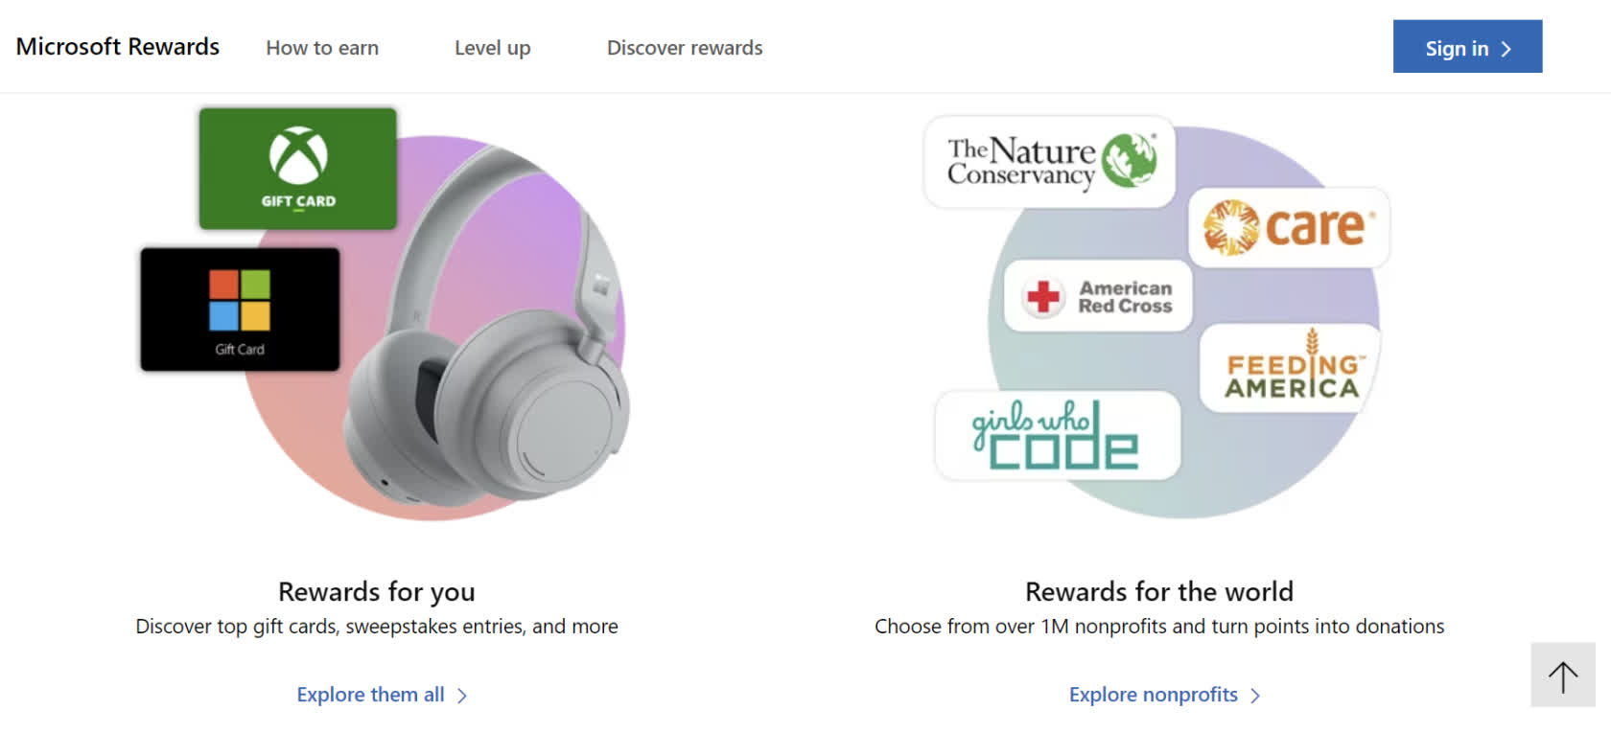Click the Microsoft gift card image
1611x733 pixels.
tap(240, 309)
